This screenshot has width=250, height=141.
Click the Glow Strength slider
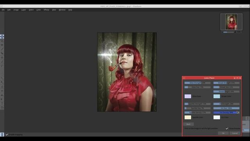197,83
